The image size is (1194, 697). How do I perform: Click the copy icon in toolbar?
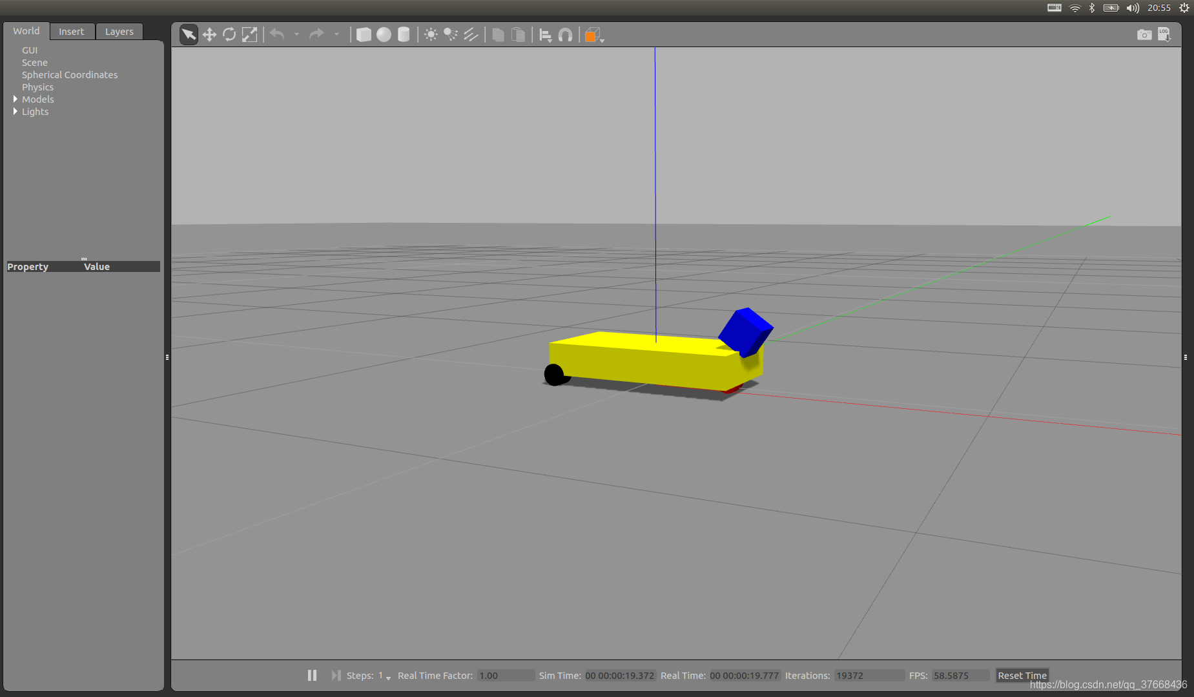[x=498, y=34]
